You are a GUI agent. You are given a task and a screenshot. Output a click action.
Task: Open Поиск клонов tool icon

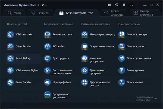122,82
